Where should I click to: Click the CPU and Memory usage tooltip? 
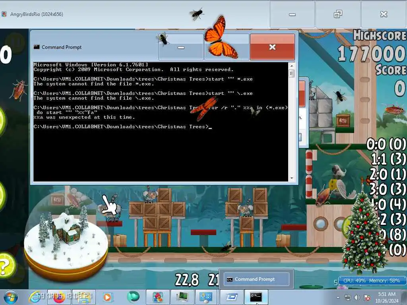click(x=372, y=281)
